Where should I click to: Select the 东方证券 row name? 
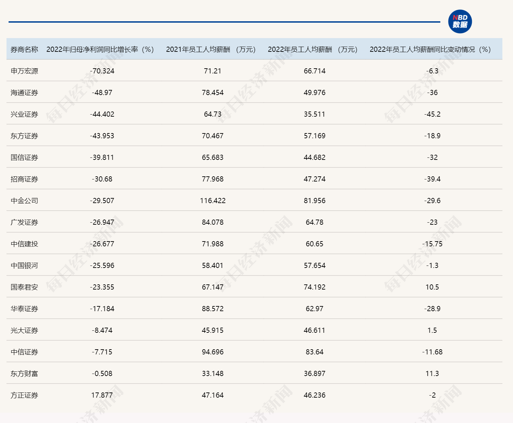(x=24, y=136)
